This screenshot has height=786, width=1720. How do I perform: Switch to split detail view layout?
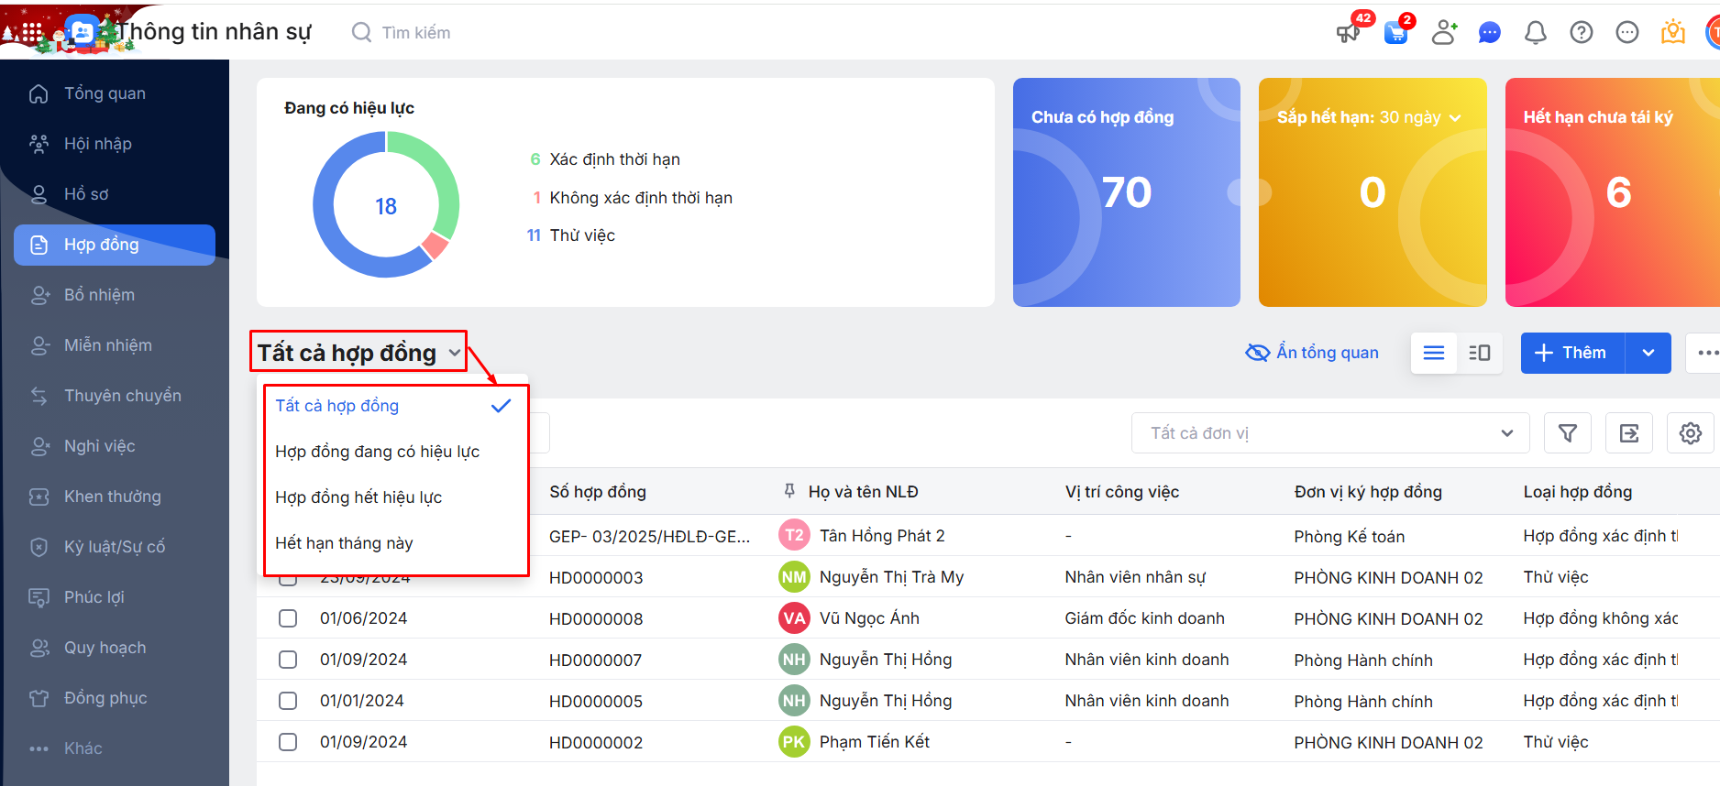[1480, 353]
